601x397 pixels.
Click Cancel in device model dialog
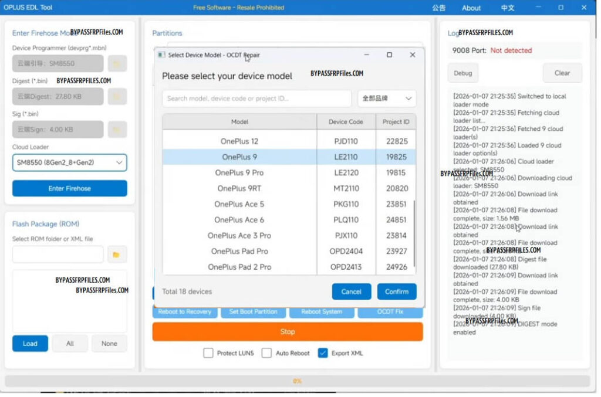[352, 291]
